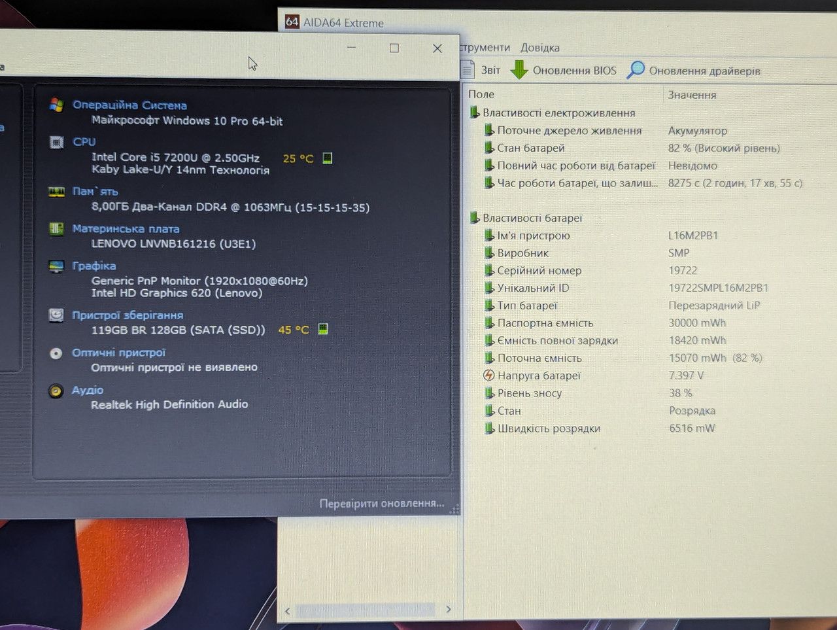Click the voltage icon beside Напруга батареї
This screenshot has height=630, width=837.
pyautogui.click(x=488, y=375)
